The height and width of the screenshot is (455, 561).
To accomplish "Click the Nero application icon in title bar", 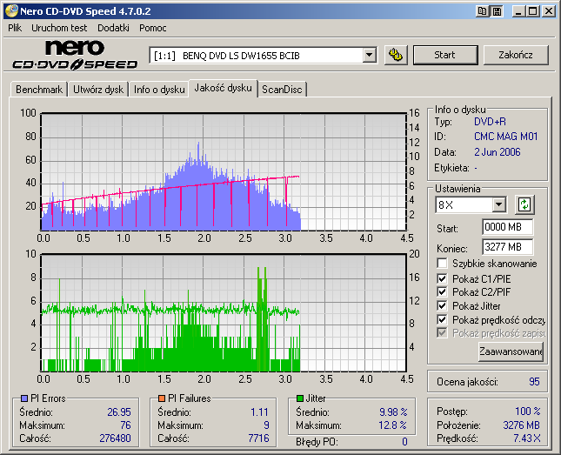I will (x=11, y=10).
